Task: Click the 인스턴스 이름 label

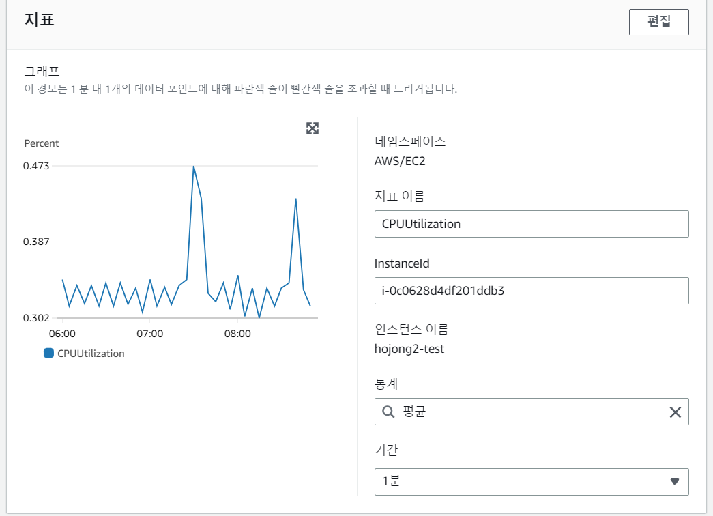Action: (411, 329)
